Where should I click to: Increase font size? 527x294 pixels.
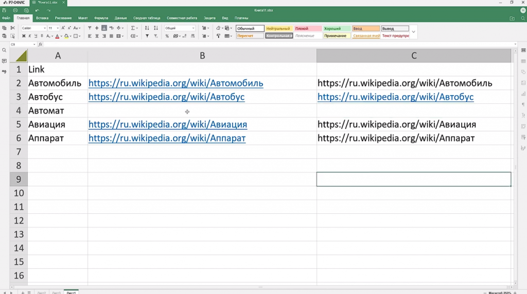pyautogui.click(x=63, y=28)
